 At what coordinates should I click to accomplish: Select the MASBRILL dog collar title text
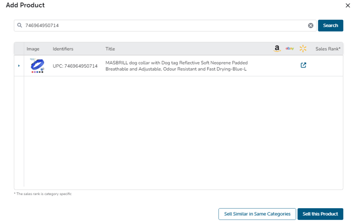tap(177, 66)
